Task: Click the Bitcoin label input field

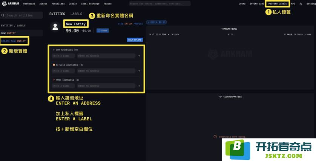Action: (x=63, y=71)
